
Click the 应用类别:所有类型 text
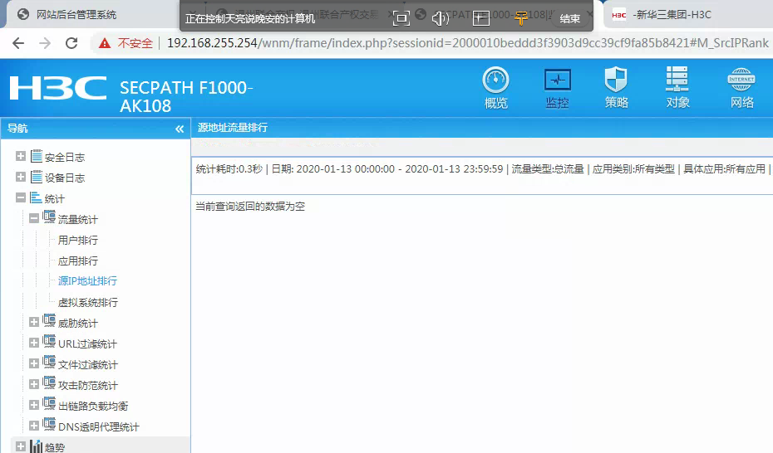click(633, 169)
